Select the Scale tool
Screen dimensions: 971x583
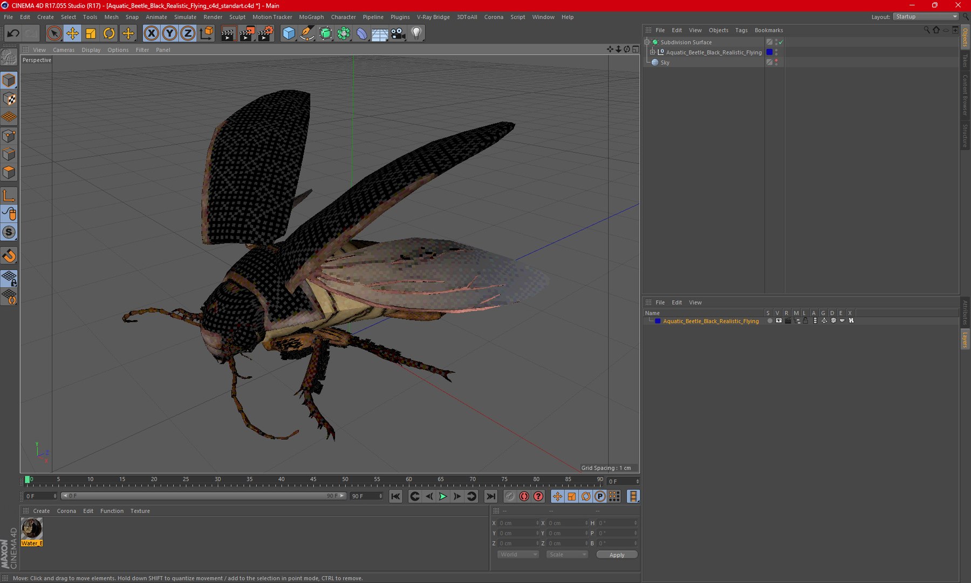click(x=91, y=33)
